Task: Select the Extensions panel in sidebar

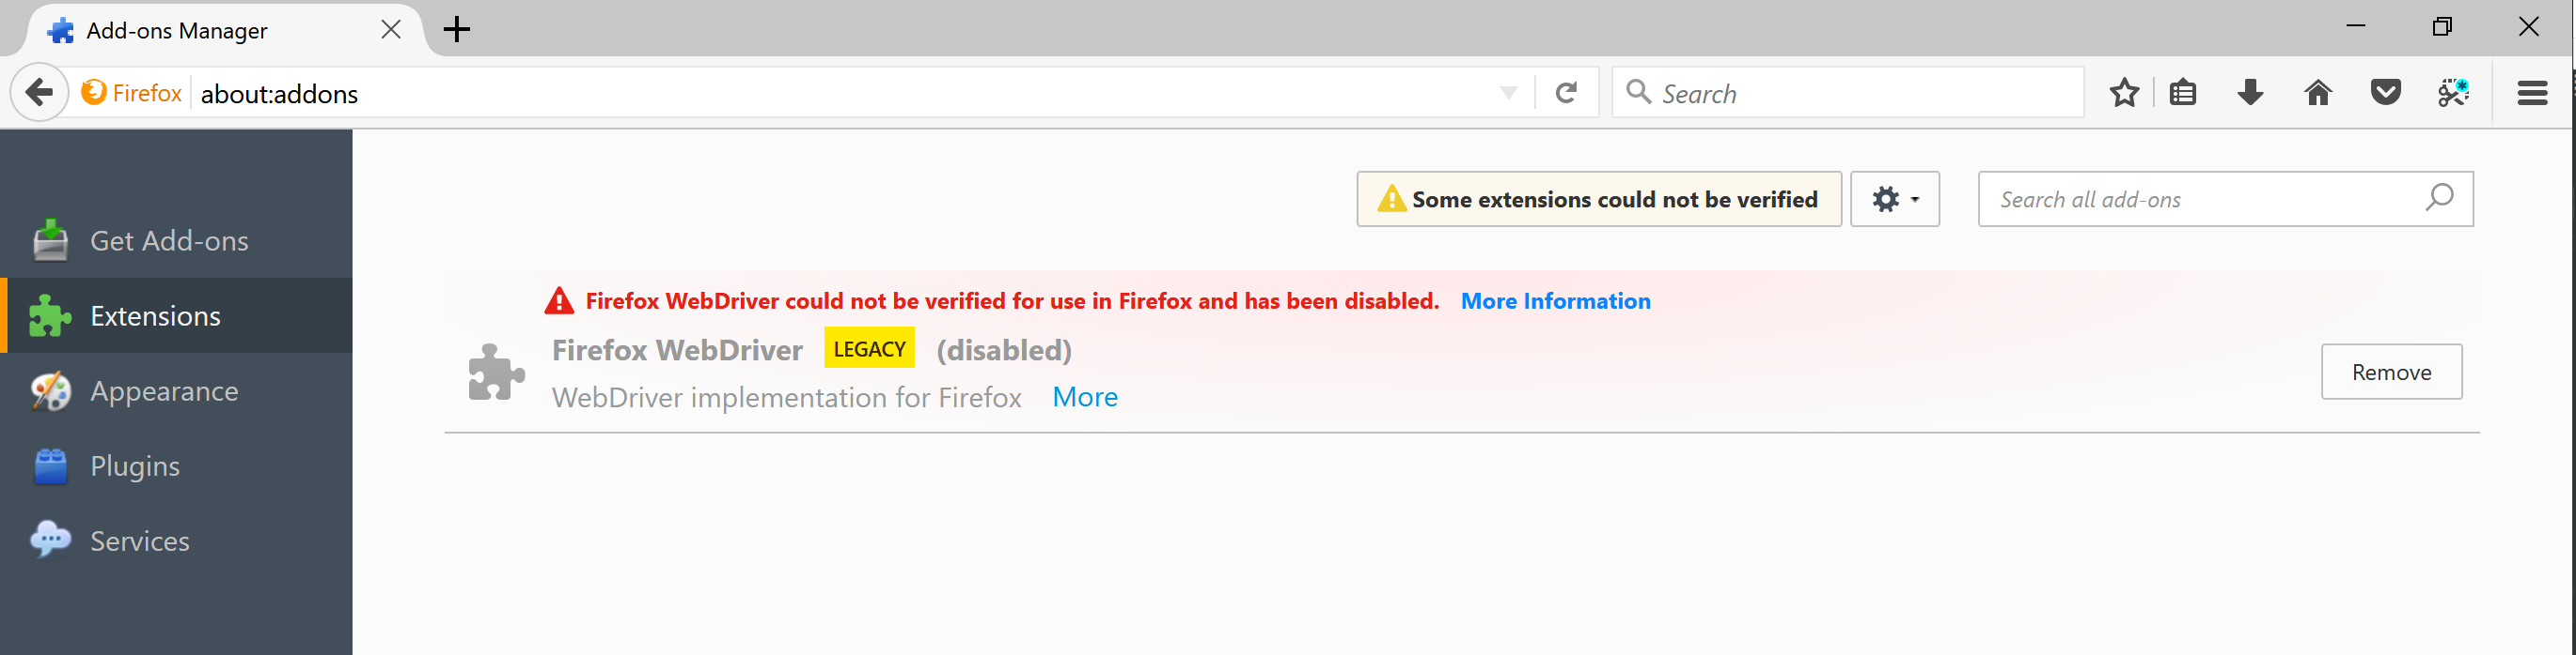Action: (x=155, y=314)
